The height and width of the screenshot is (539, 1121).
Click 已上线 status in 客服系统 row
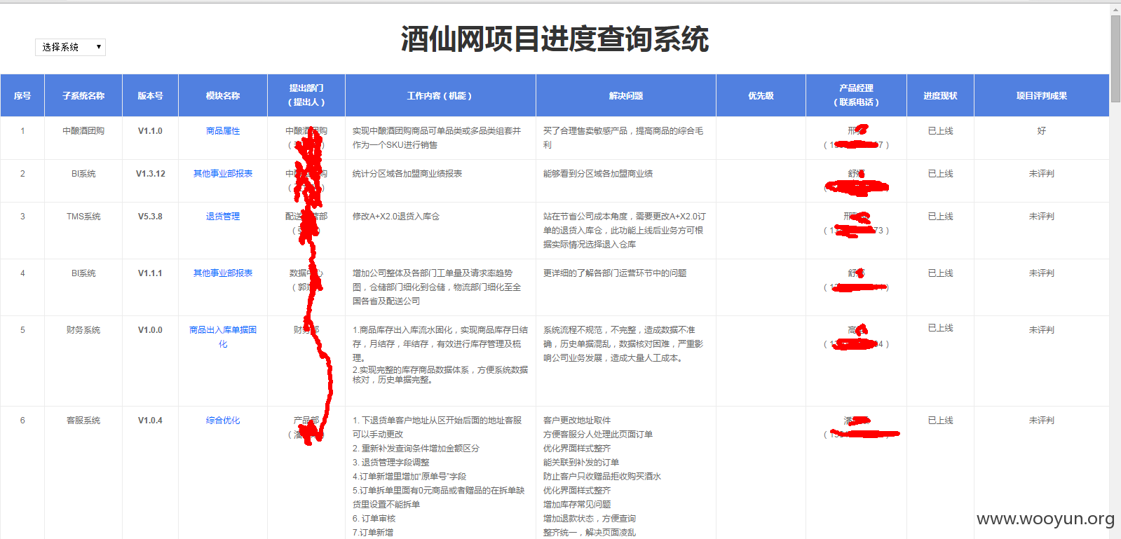pos(940,421)
